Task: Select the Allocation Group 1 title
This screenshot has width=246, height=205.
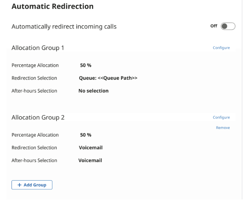Action: (x=38, y=48)
